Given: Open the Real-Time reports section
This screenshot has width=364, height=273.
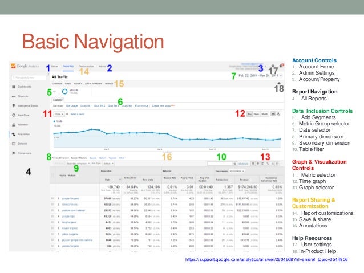Looking at the screenshot, I should tap(21, 115).
